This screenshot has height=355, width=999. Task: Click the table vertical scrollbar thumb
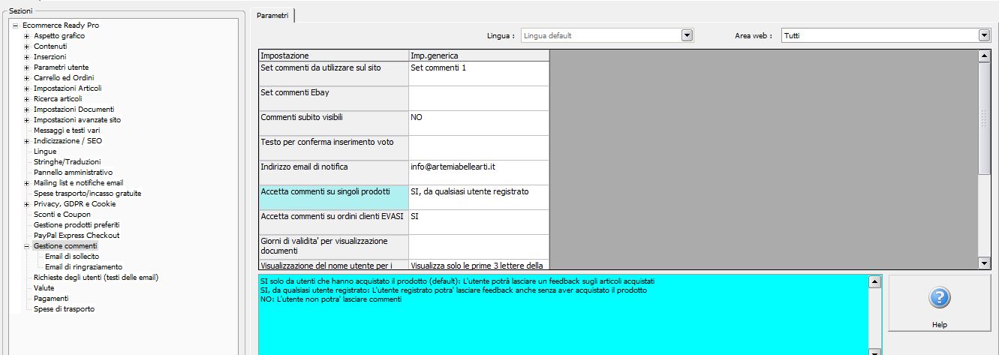(x=985, y=118)
